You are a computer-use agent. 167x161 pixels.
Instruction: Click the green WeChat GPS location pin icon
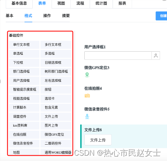(x=87, y=75)
